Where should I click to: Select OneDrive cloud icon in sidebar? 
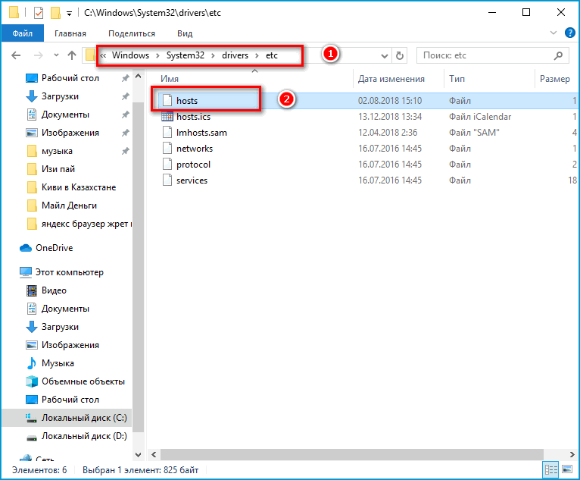26,248
